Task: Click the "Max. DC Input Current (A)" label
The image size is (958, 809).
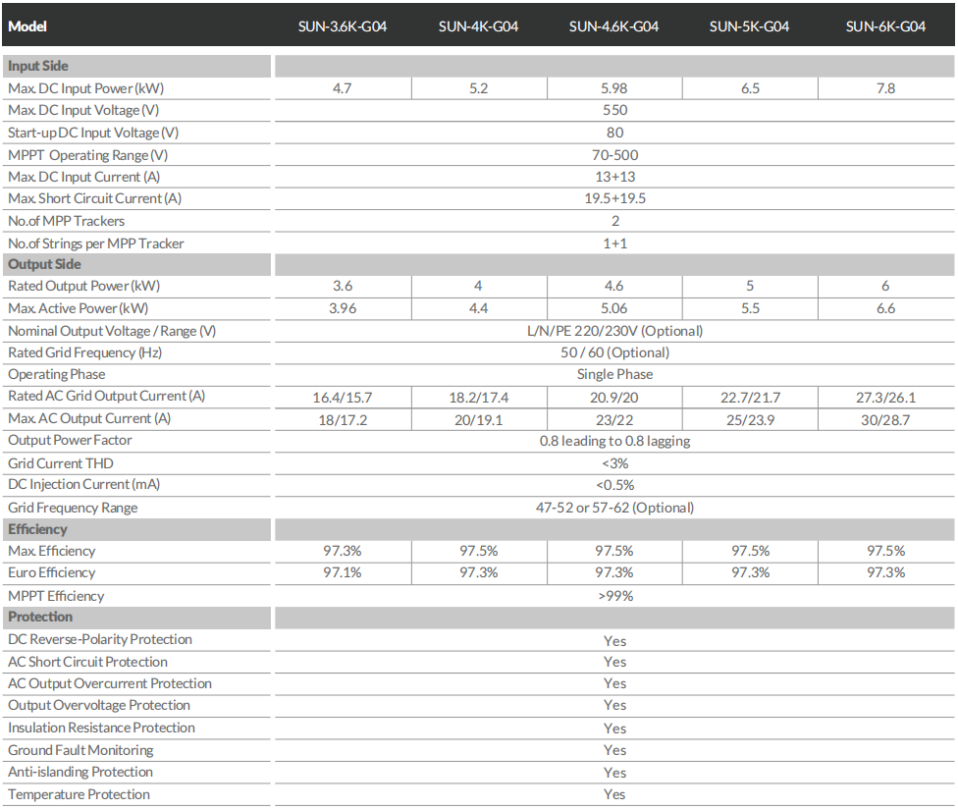Action: pyautogui.click(x=84, y=177)
